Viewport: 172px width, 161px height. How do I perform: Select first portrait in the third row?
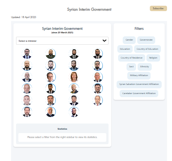click(x=27, y=77)
